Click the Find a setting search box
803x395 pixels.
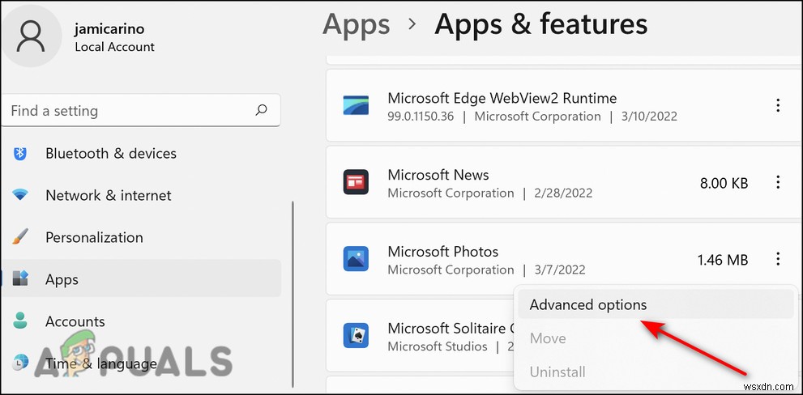tap(130, 111)
